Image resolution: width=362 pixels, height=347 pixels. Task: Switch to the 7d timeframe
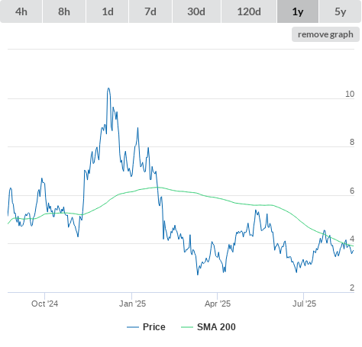pos(150,11)
